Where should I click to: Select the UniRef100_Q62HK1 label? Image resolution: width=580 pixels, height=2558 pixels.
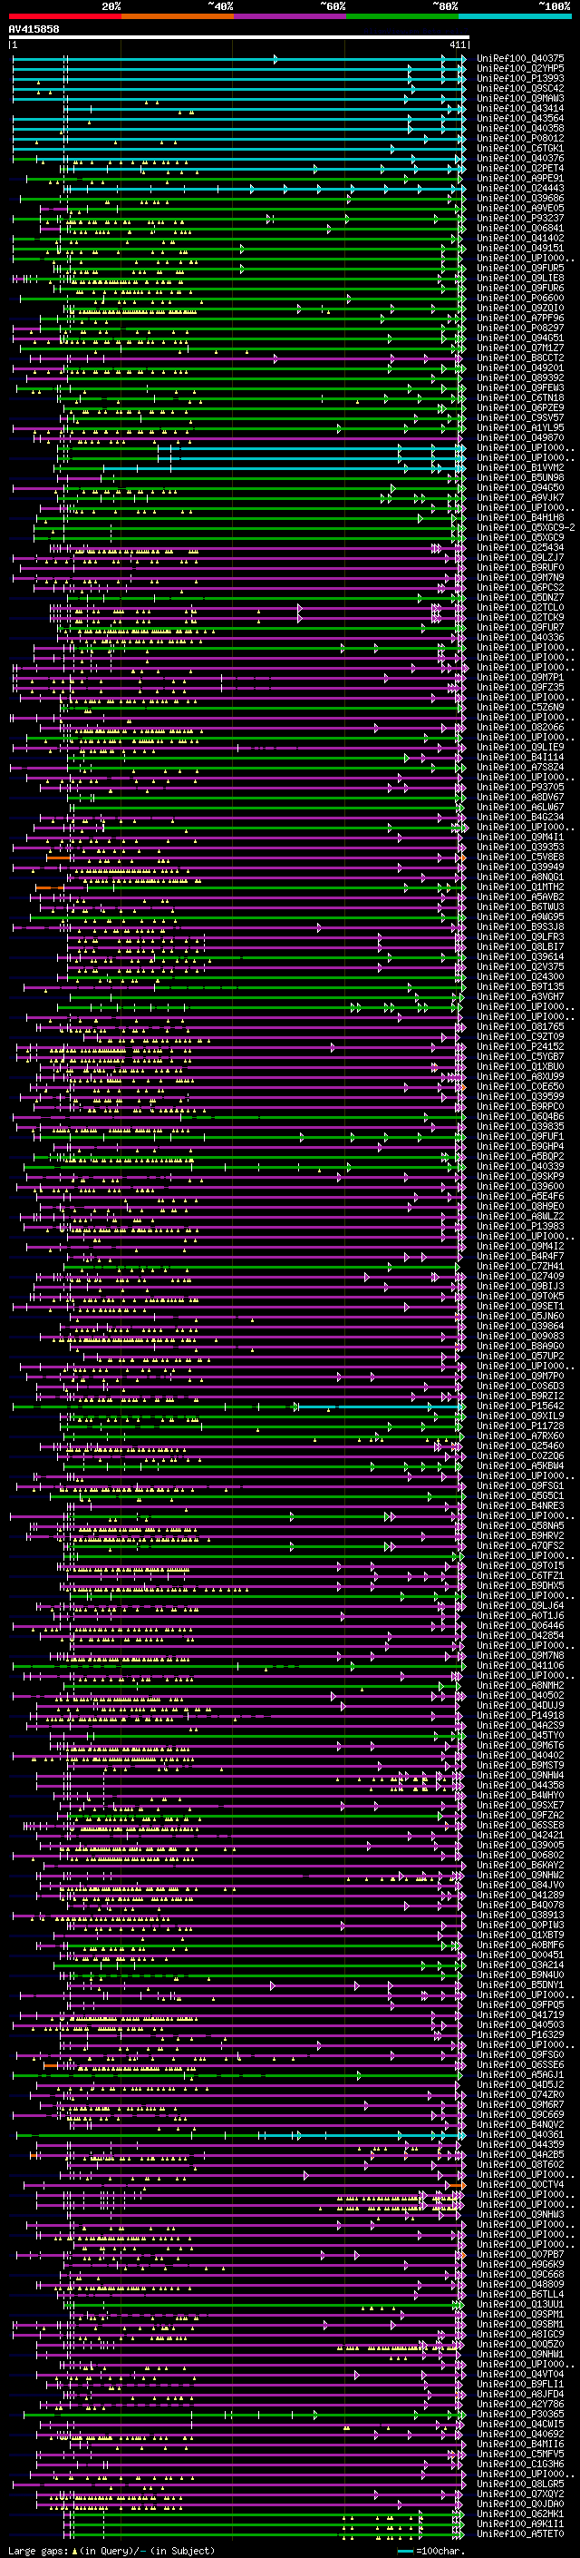(x=520, y=2514)
